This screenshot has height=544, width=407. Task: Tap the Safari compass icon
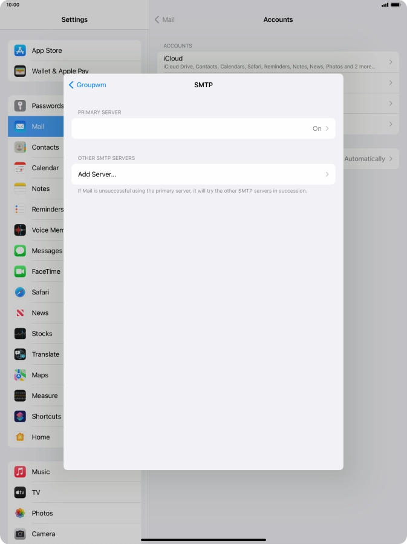click(x=20, y=292)
